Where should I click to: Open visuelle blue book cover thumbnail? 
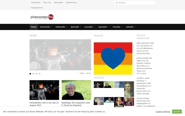(x=119, y=84)
